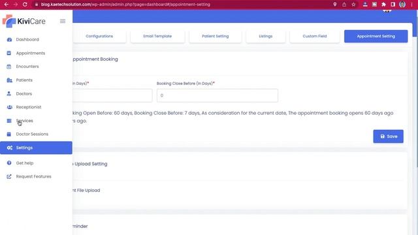Open the Configurations tab

(x=99, y=37)
